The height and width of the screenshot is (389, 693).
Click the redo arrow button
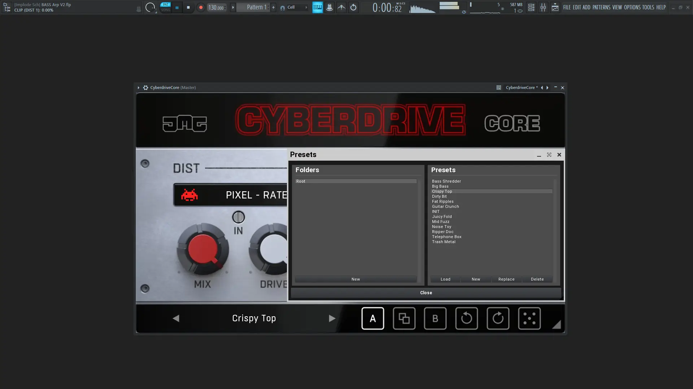498,318
